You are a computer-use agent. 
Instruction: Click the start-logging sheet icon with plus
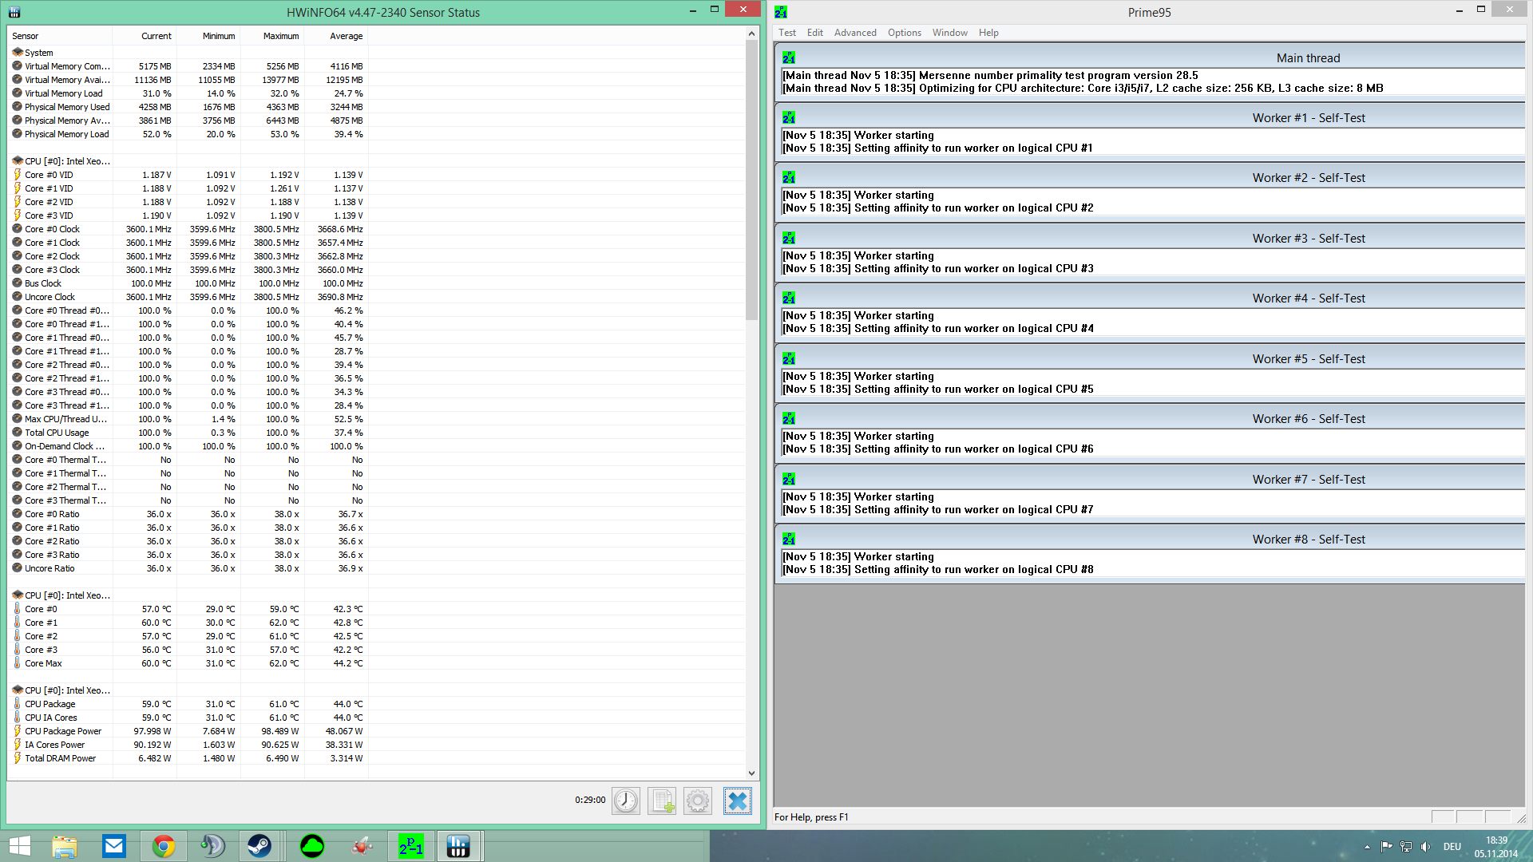point(662,801)
